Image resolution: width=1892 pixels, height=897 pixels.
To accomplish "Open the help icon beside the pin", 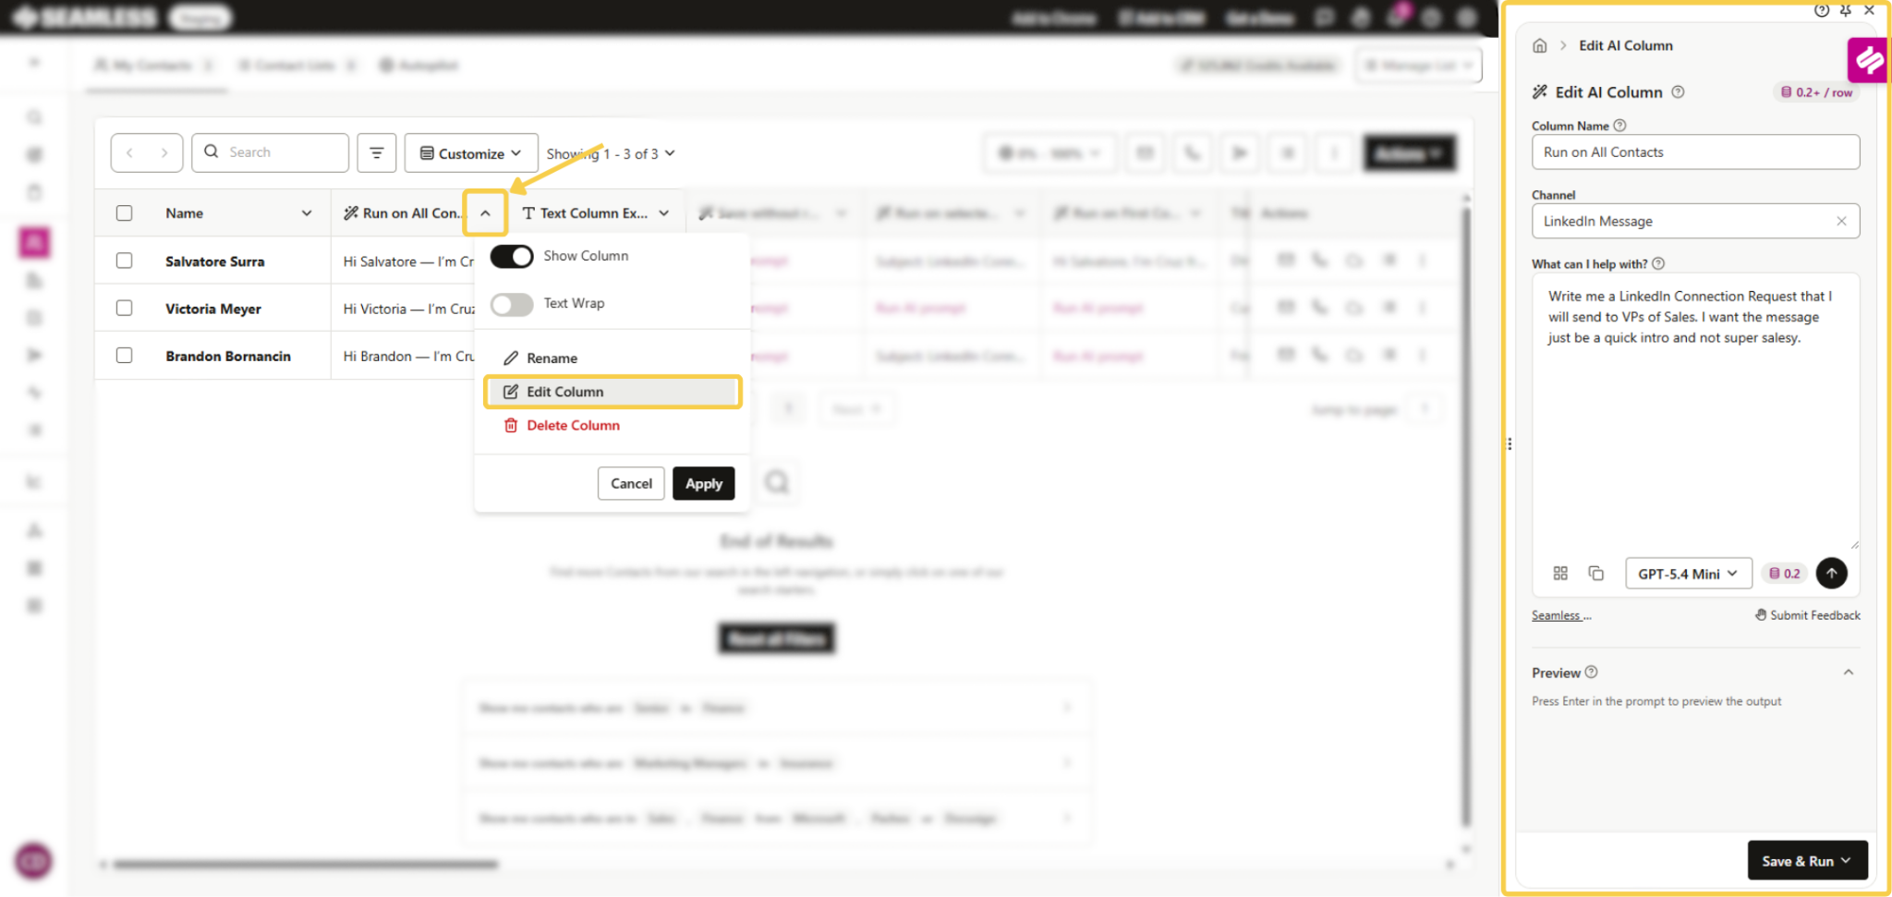I will (x=1821, y=10).
